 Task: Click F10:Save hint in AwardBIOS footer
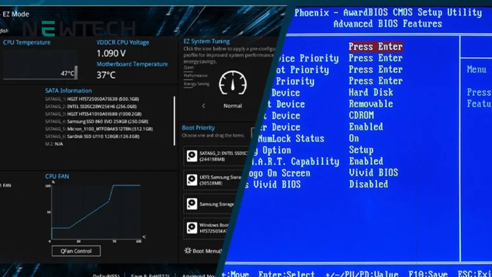pos(428,274)
